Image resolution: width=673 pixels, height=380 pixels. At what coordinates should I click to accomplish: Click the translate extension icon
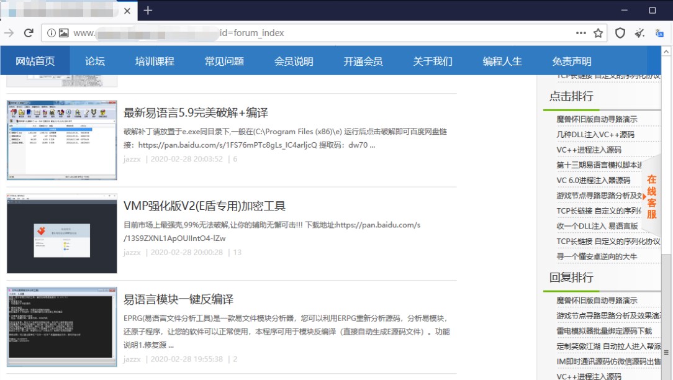(x=659, y=33)
